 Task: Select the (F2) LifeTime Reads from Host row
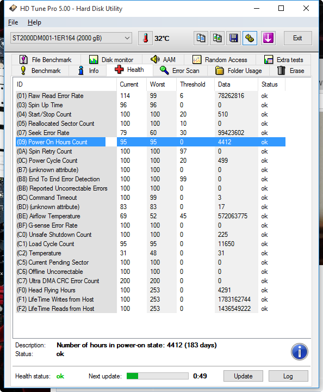pyautogui.click(x=151, y=309)
